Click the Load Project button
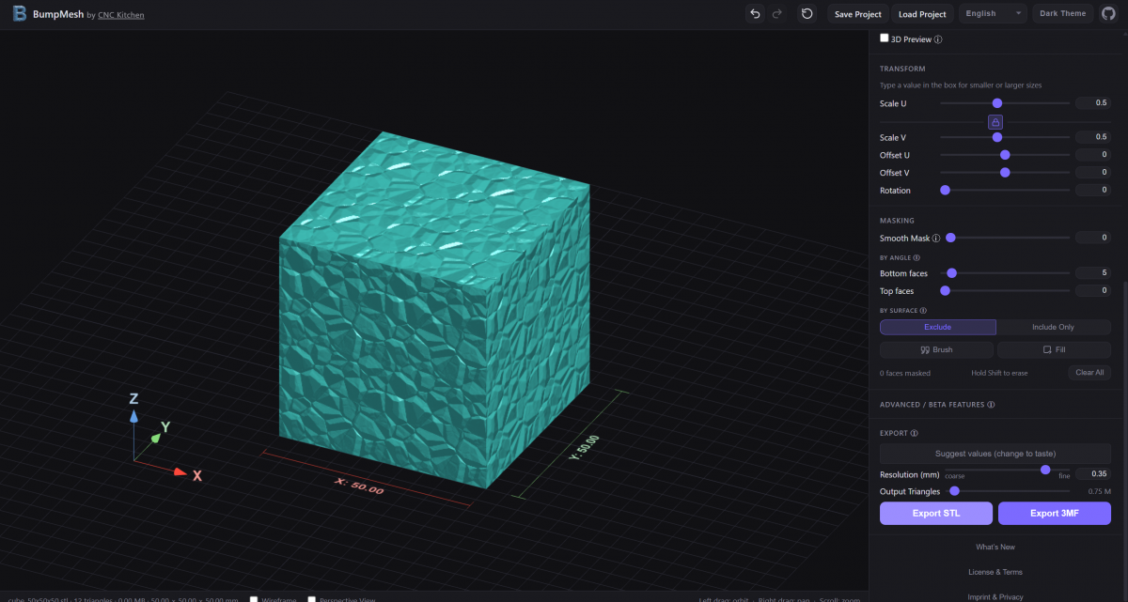Image resolution: width=1128 pixels, height=602 pixels. pos(922,14)
